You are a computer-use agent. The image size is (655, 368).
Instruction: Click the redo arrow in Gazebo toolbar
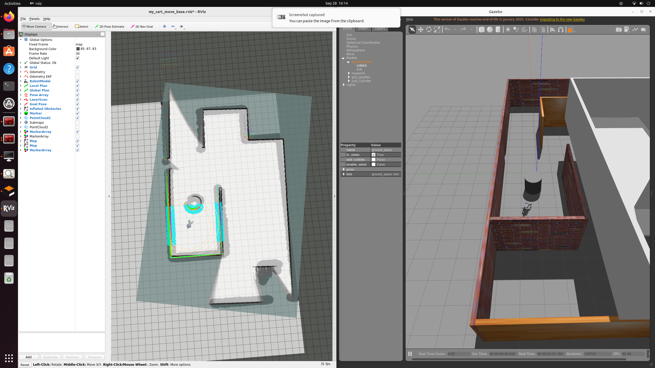(463, 30)
